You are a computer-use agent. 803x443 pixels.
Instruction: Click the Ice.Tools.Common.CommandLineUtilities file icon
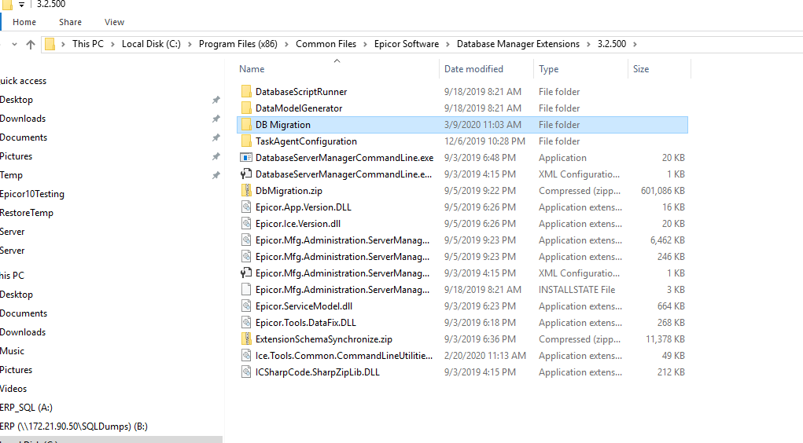pos(246,356)
